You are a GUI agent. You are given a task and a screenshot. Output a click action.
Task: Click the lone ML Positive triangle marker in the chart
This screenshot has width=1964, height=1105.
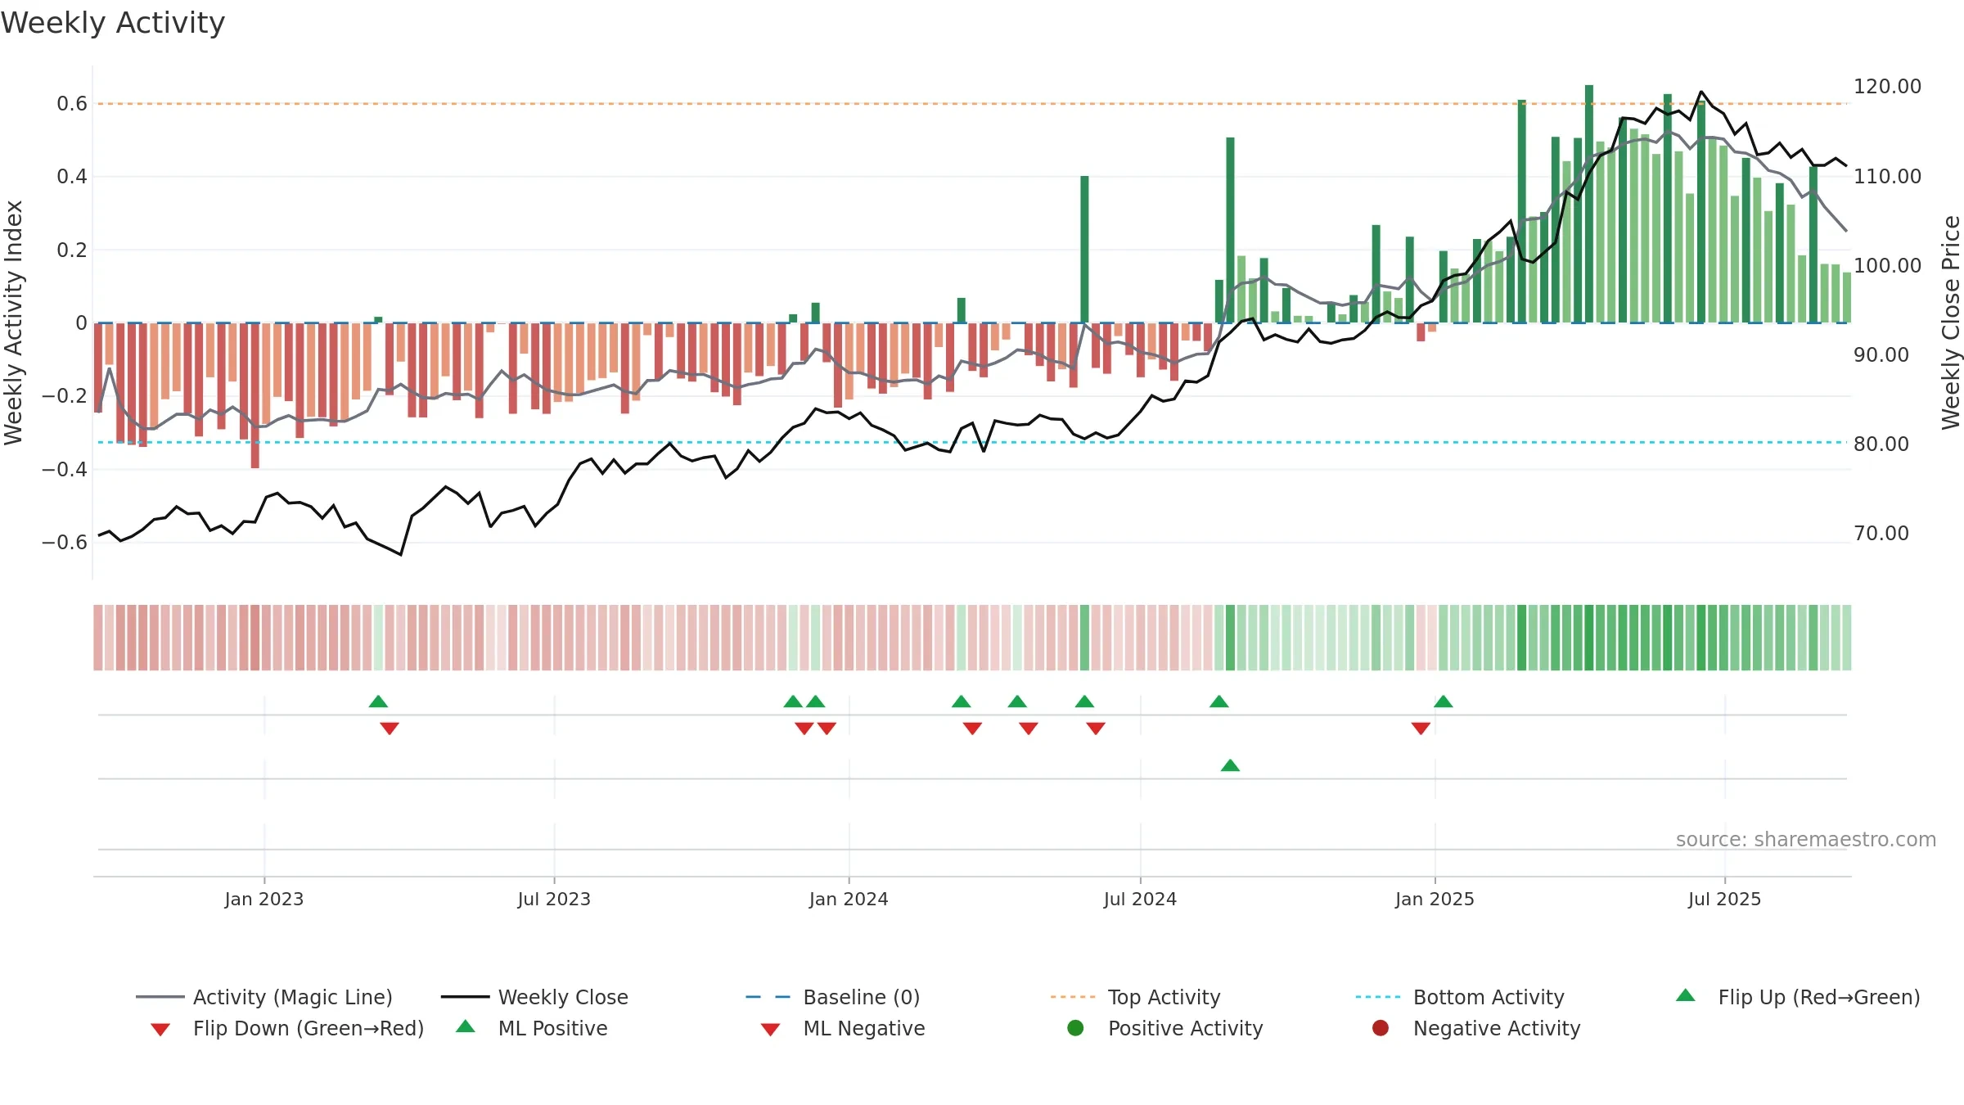[x=1230, y=765]
